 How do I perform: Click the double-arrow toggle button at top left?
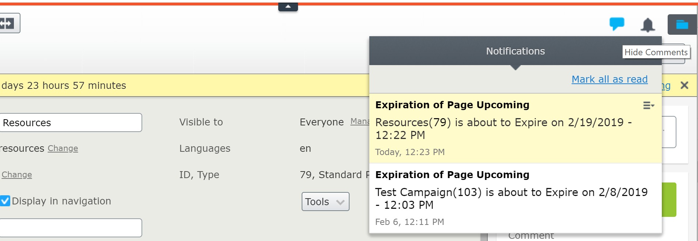click(8, 23)
